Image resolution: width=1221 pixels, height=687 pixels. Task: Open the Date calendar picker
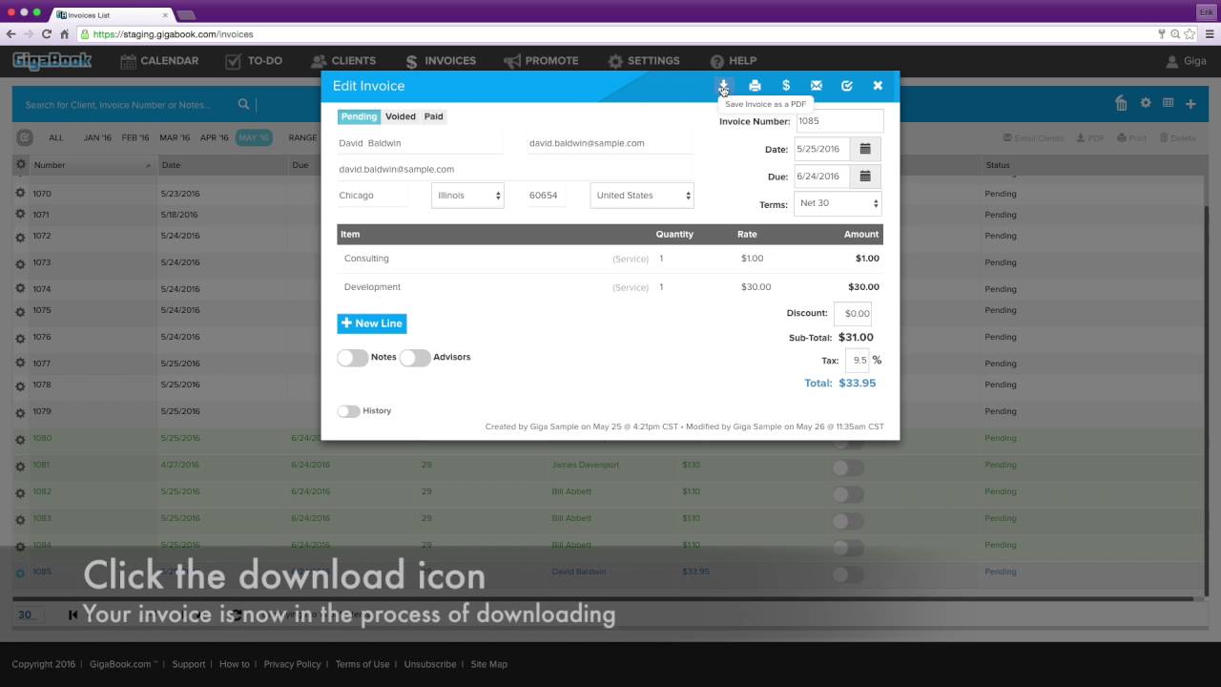pyautogui.click(x=865, y=149)
